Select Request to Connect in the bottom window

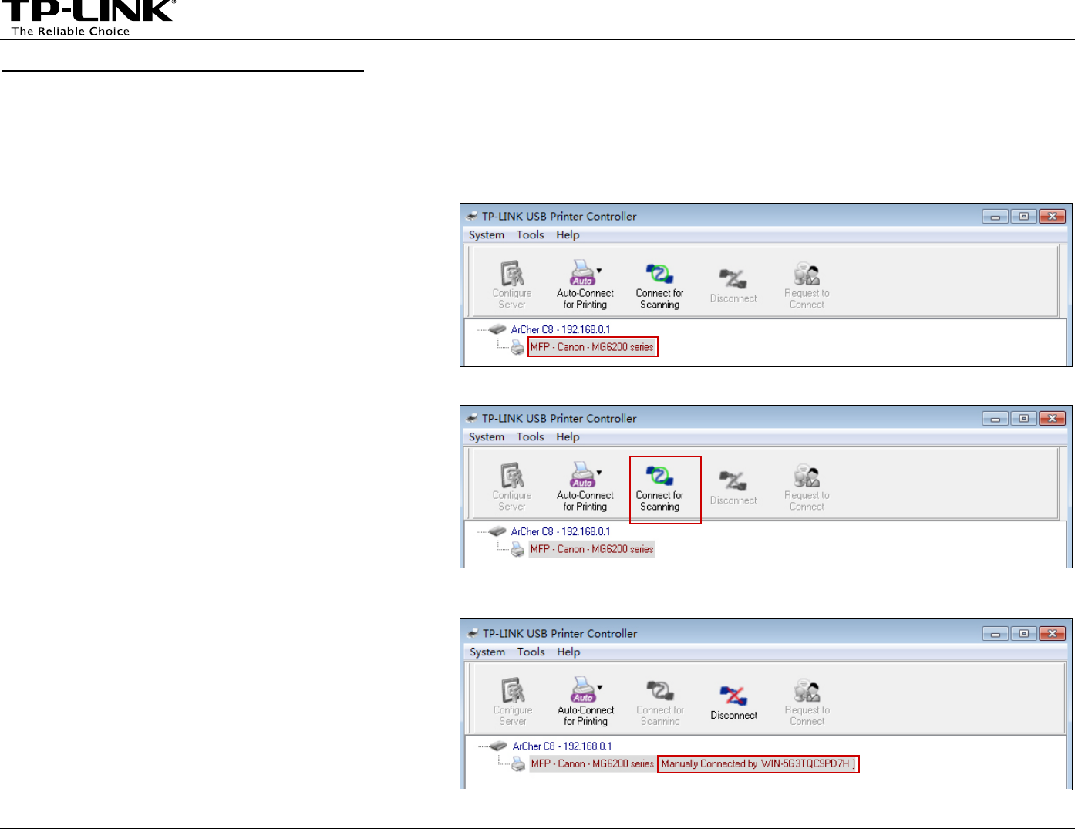(x=807, y=703)
